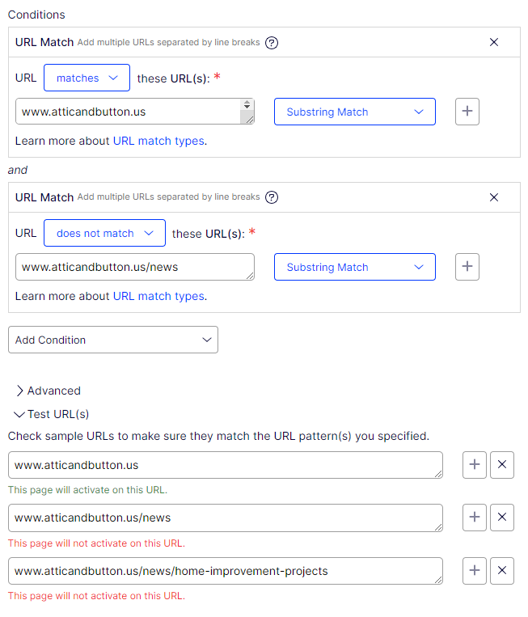Remove the second URL Match condition
This screenshot has width=528, height=617.
tap(494, 197)
